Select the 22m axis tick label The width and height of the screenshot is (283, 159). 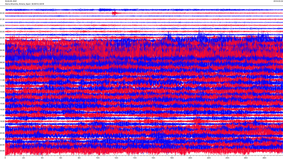click(x=209, y=158)
